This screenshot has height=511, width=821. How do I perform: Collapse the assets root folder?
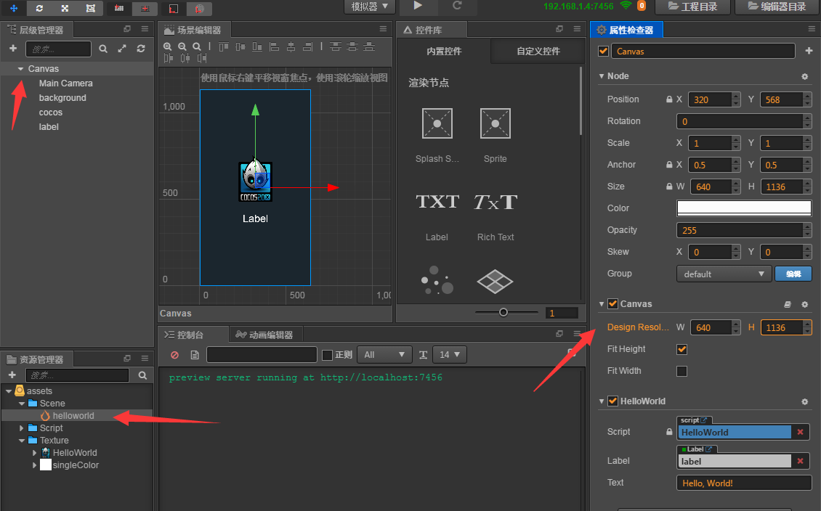pyautogui.click(x=9, y=391)
